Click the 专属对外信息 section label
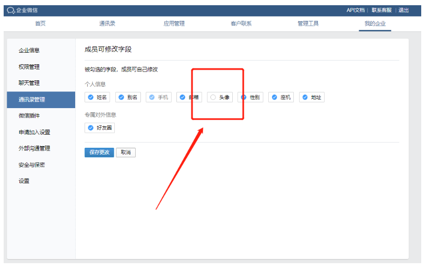Image resolution: width=428 pixels, height=271 pixels. coord(100,115)
